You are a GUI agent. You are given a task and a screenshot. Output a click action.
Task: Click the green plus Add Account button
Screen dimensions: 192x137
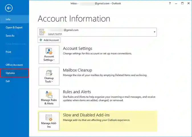[49, 40]
